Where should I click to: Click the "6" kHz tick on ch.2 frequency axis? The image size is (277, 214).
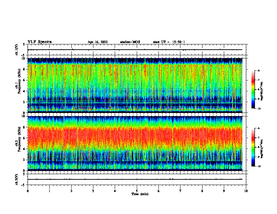[x=24, y=138]
